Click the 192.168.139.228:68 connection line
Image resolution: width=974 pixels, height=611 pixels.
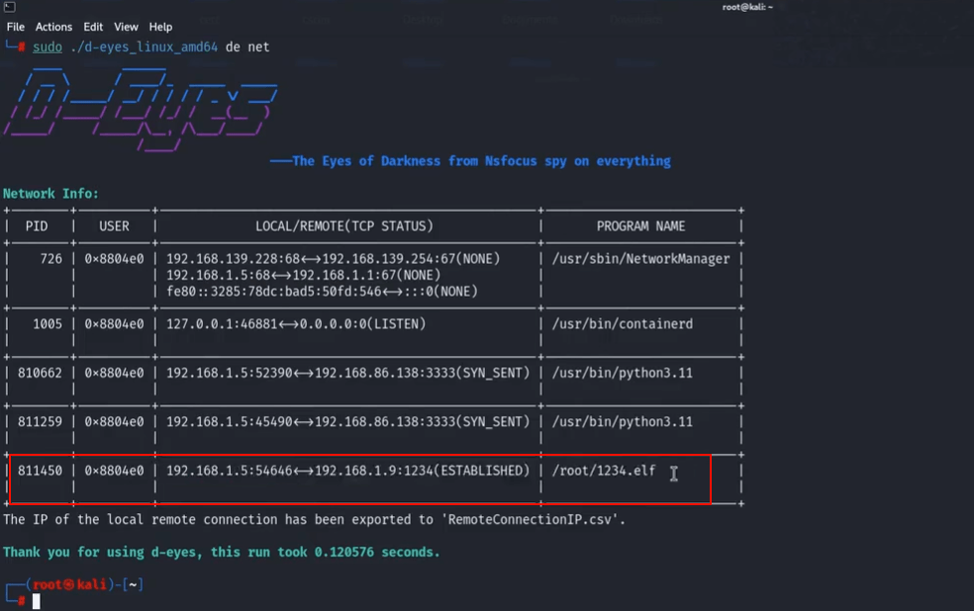click(333, 259)
